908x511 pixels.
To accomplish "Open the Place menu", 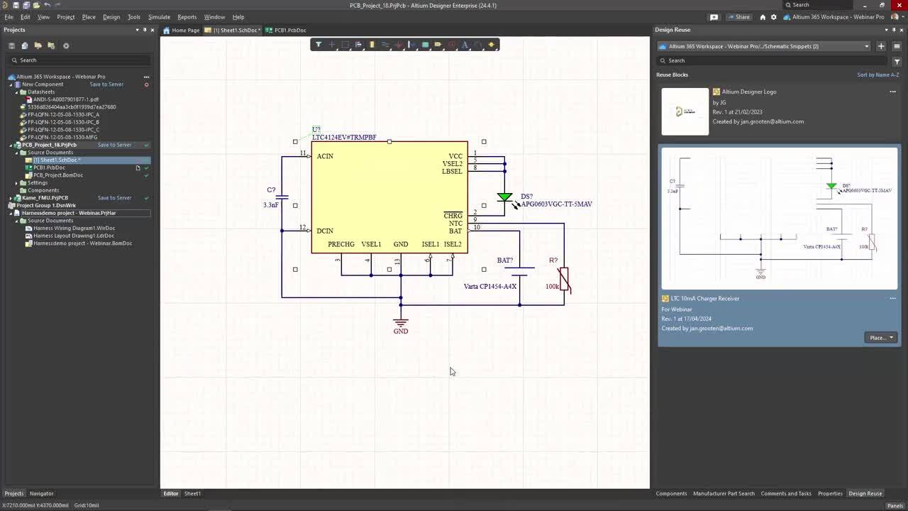I will pos(89,17).
